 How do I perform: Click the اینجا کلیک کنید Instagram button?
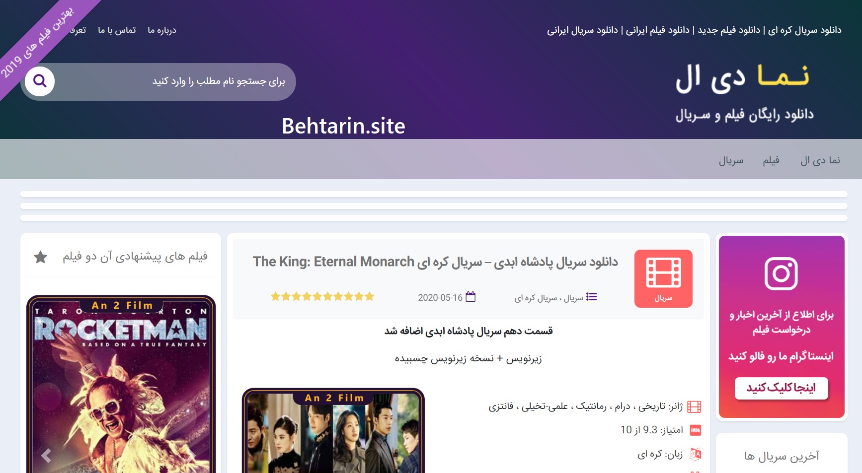782,388
